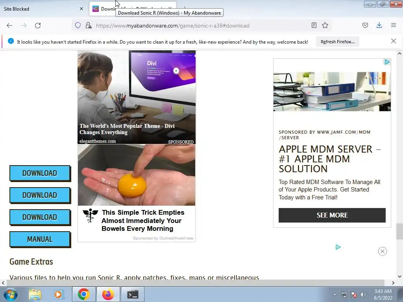Click Firefox taskbar icon
Viewport: 403px width, 302px height.
point(108,294)
